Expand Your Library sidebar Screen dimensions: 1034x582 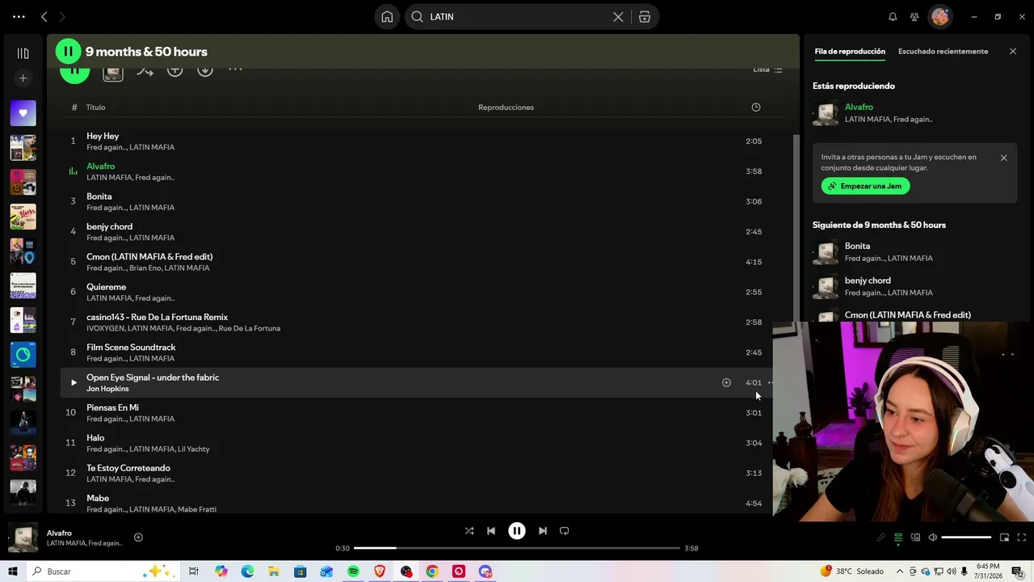click(23, 53)
